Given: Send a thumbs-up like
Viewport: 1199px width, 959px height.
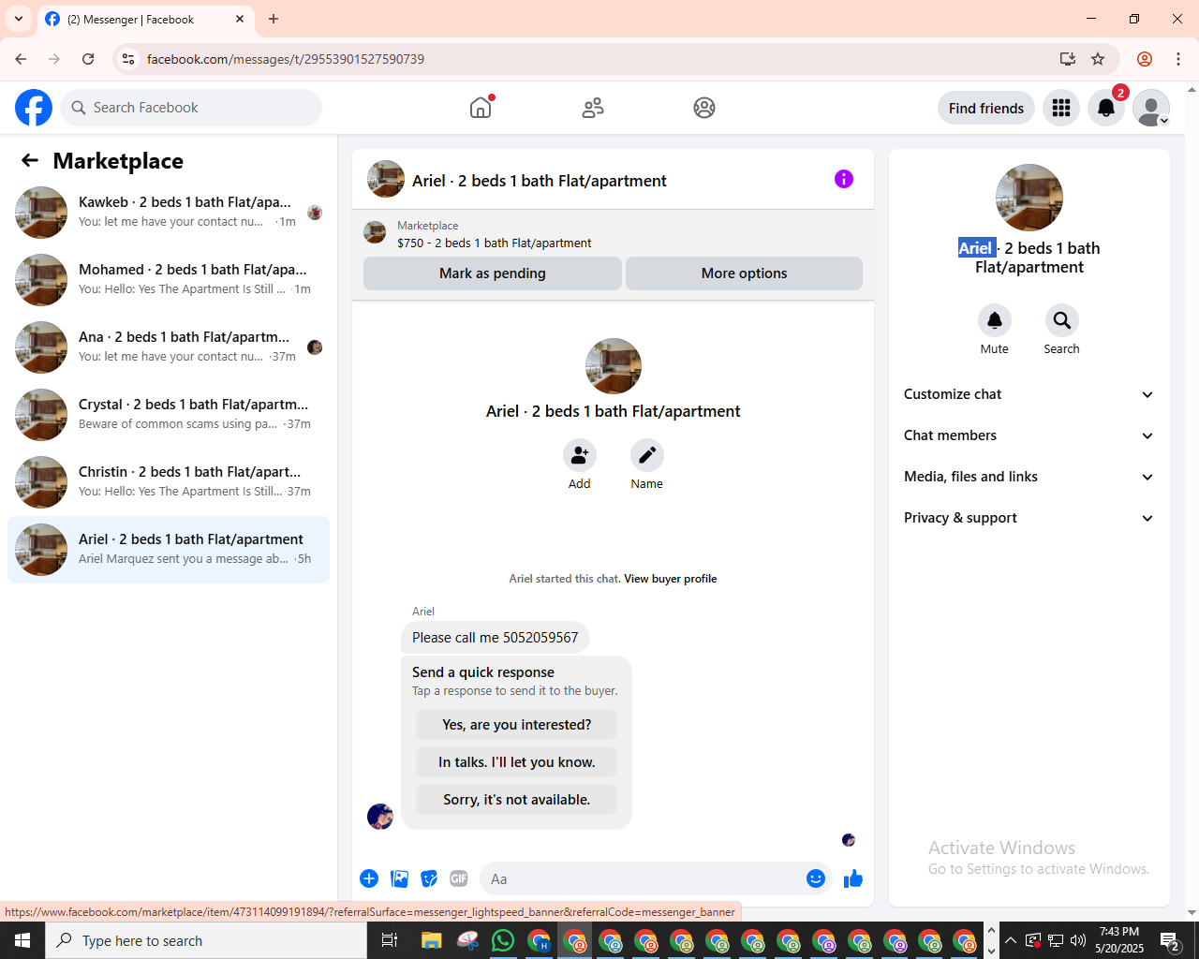Looking at the screenshot, I should (853, 878).
